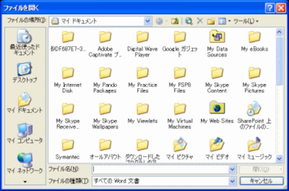The width and height of the screenshot is (289, 191).
Task: Open the ツール(L) menu
Action: (246, 21)
